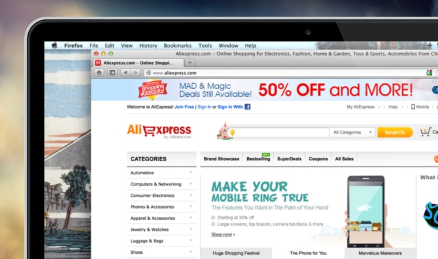Viewport: 438px width, 259px height.
Task: Expand the Consumer Electronics arrow
Action: [191, 195]
